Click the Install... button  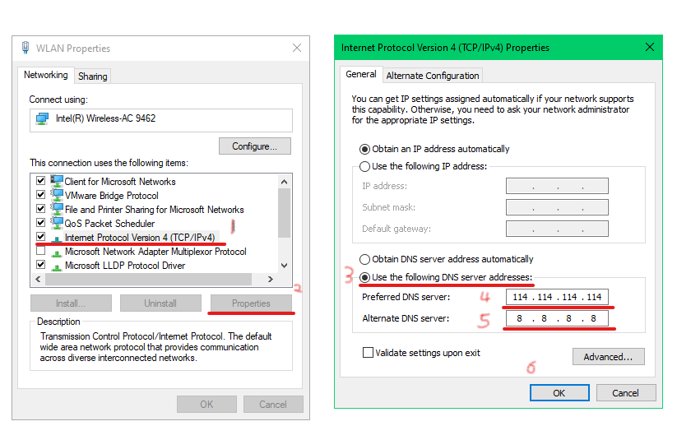click(x=71, y=303)
